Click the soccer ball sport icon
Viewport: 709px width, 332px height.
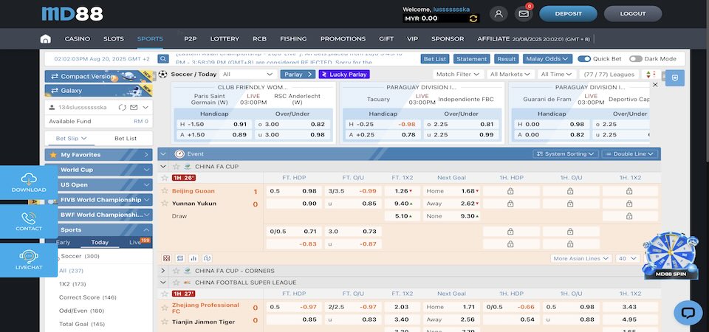click(x=162, y=74)
